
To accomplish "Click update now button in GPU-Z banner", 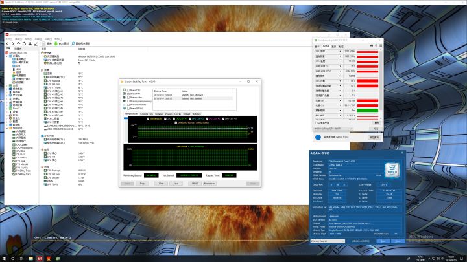I will (x=374, y=138).
